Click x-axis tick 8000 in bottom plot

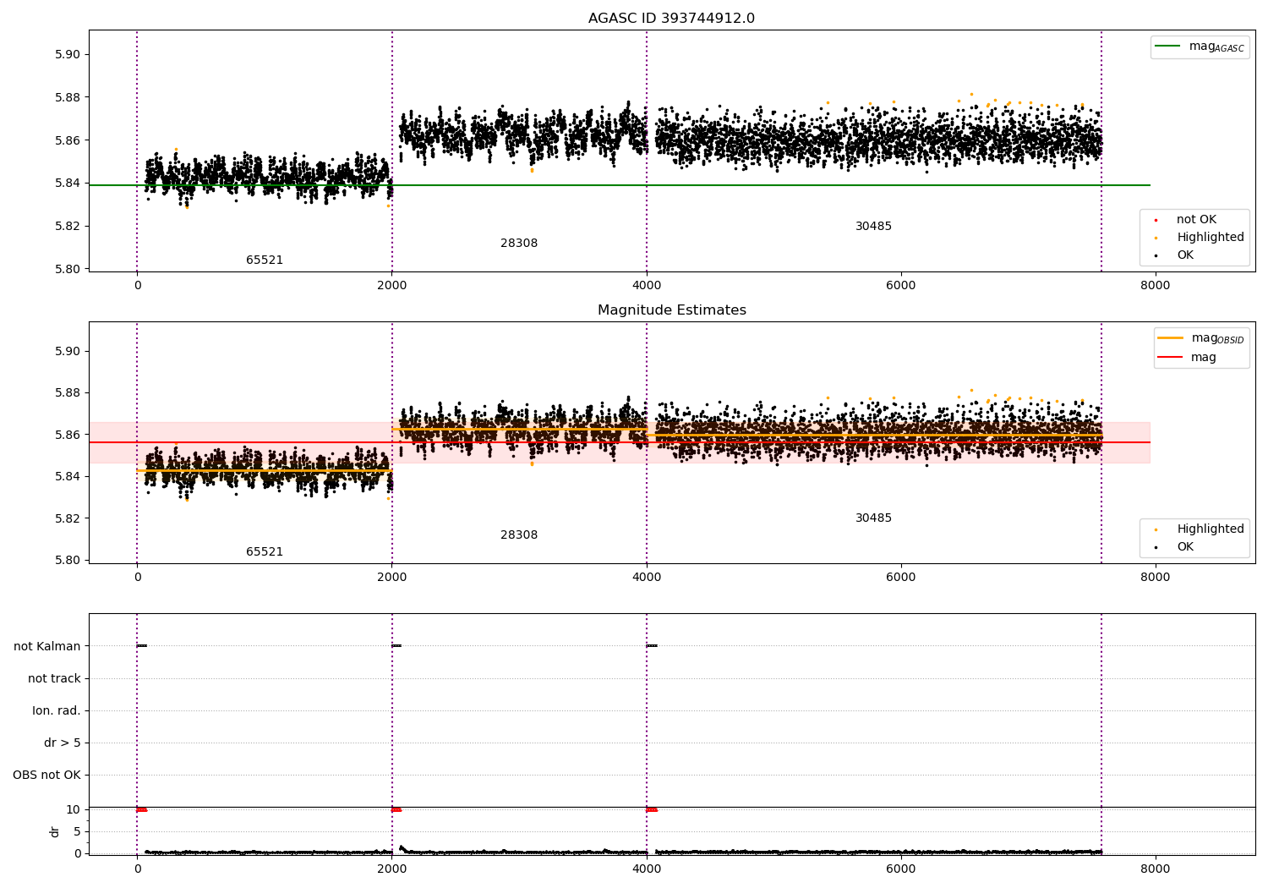pos(1155,869)
